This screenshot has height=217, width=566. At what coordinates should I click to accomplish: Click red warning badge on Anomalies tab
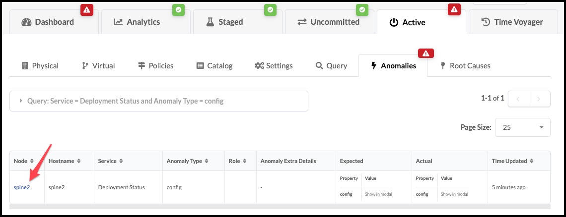tap(426, 53)
